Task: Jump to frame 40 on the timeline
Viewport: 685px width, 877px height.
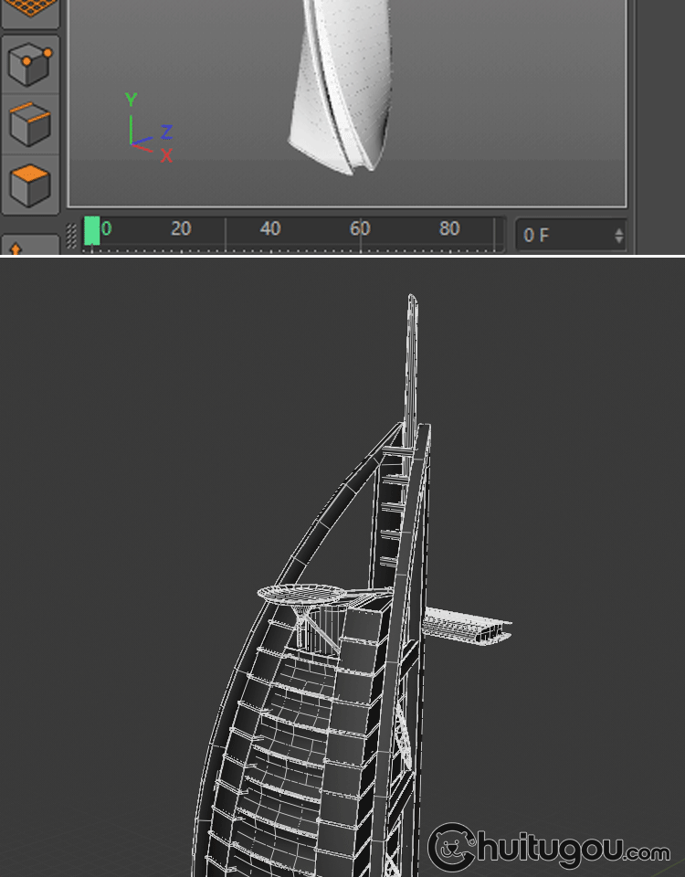Action: click(x=270, y=228)
